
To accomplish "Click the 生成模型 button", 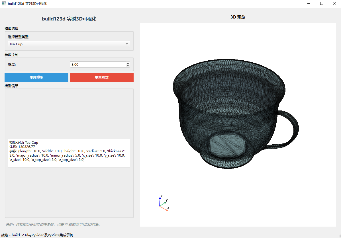I will pyautogui.click(x=36, y=77).
